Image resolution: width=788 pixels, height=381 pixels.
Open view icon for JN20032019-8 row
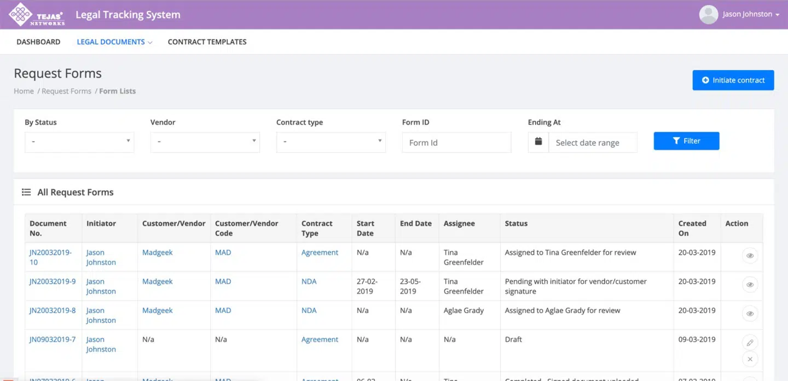pyautogui.click(x=750, y=314)
